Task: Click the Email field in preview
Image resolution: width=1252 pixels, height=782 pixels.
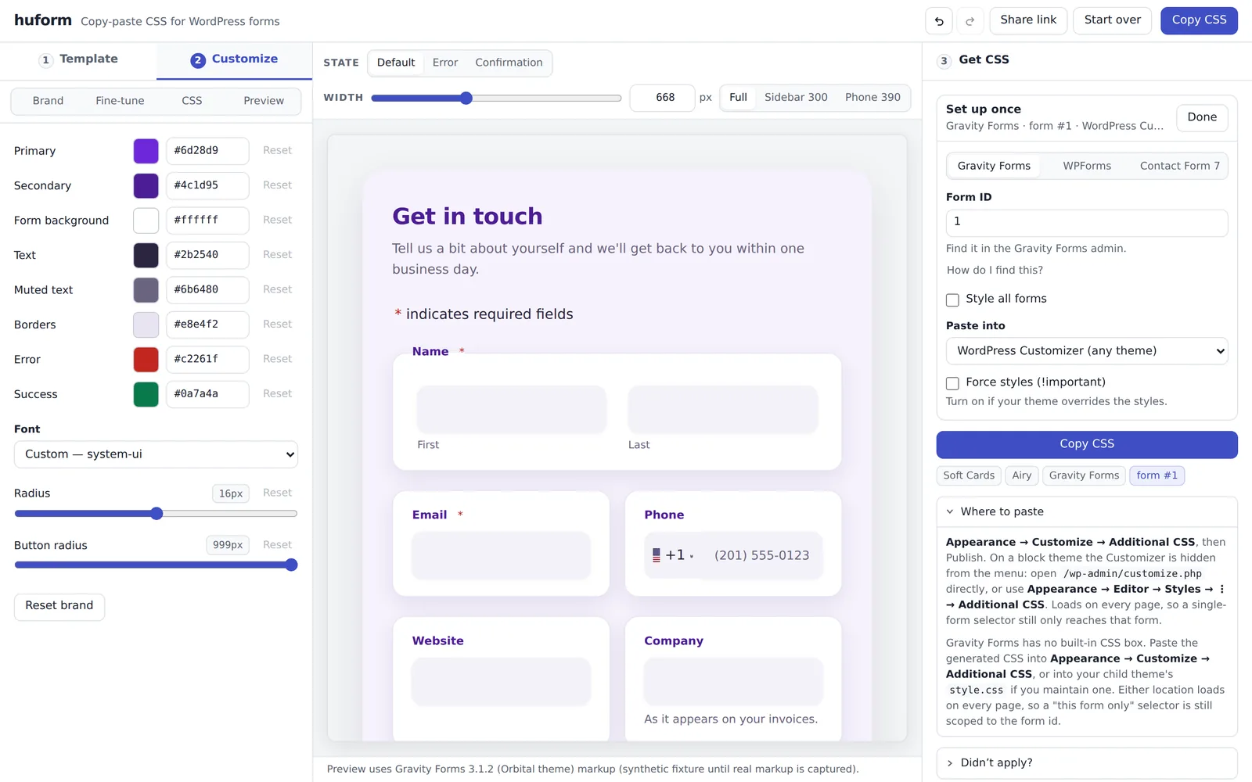Action: 501,556
